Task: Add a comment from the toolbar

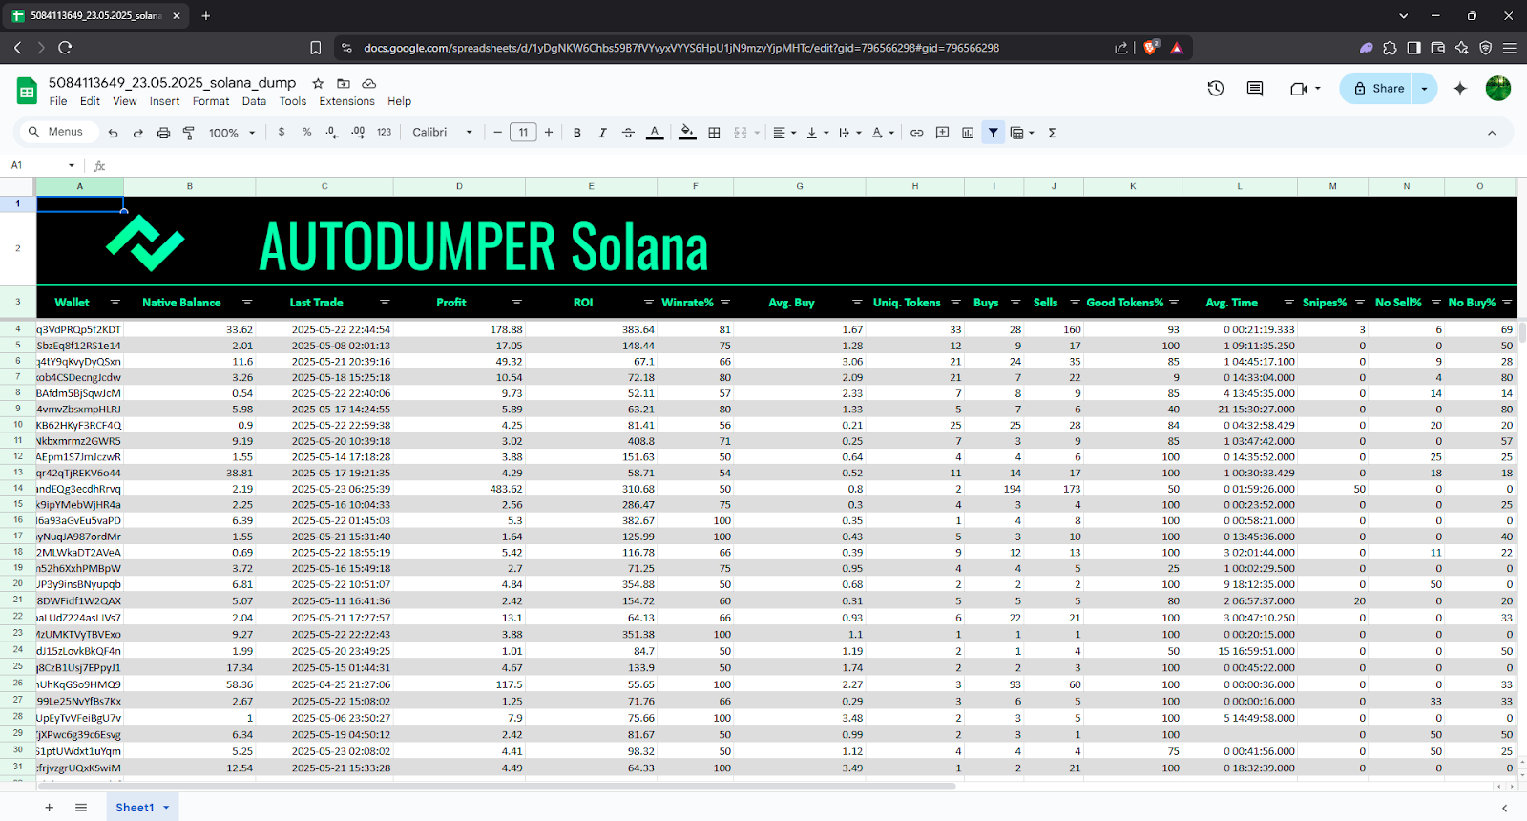Action: [943, 133]
